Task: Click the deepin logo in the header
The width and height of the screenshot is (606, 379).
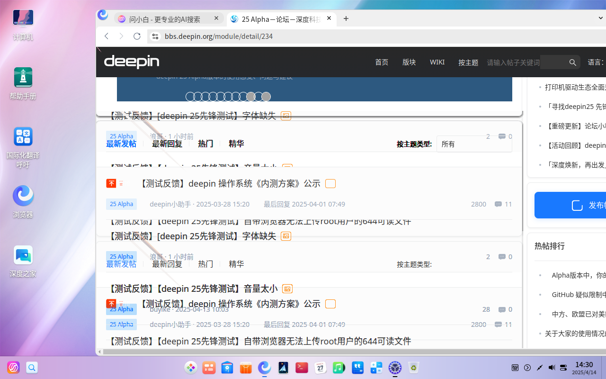Action: (x=132, y=62)
